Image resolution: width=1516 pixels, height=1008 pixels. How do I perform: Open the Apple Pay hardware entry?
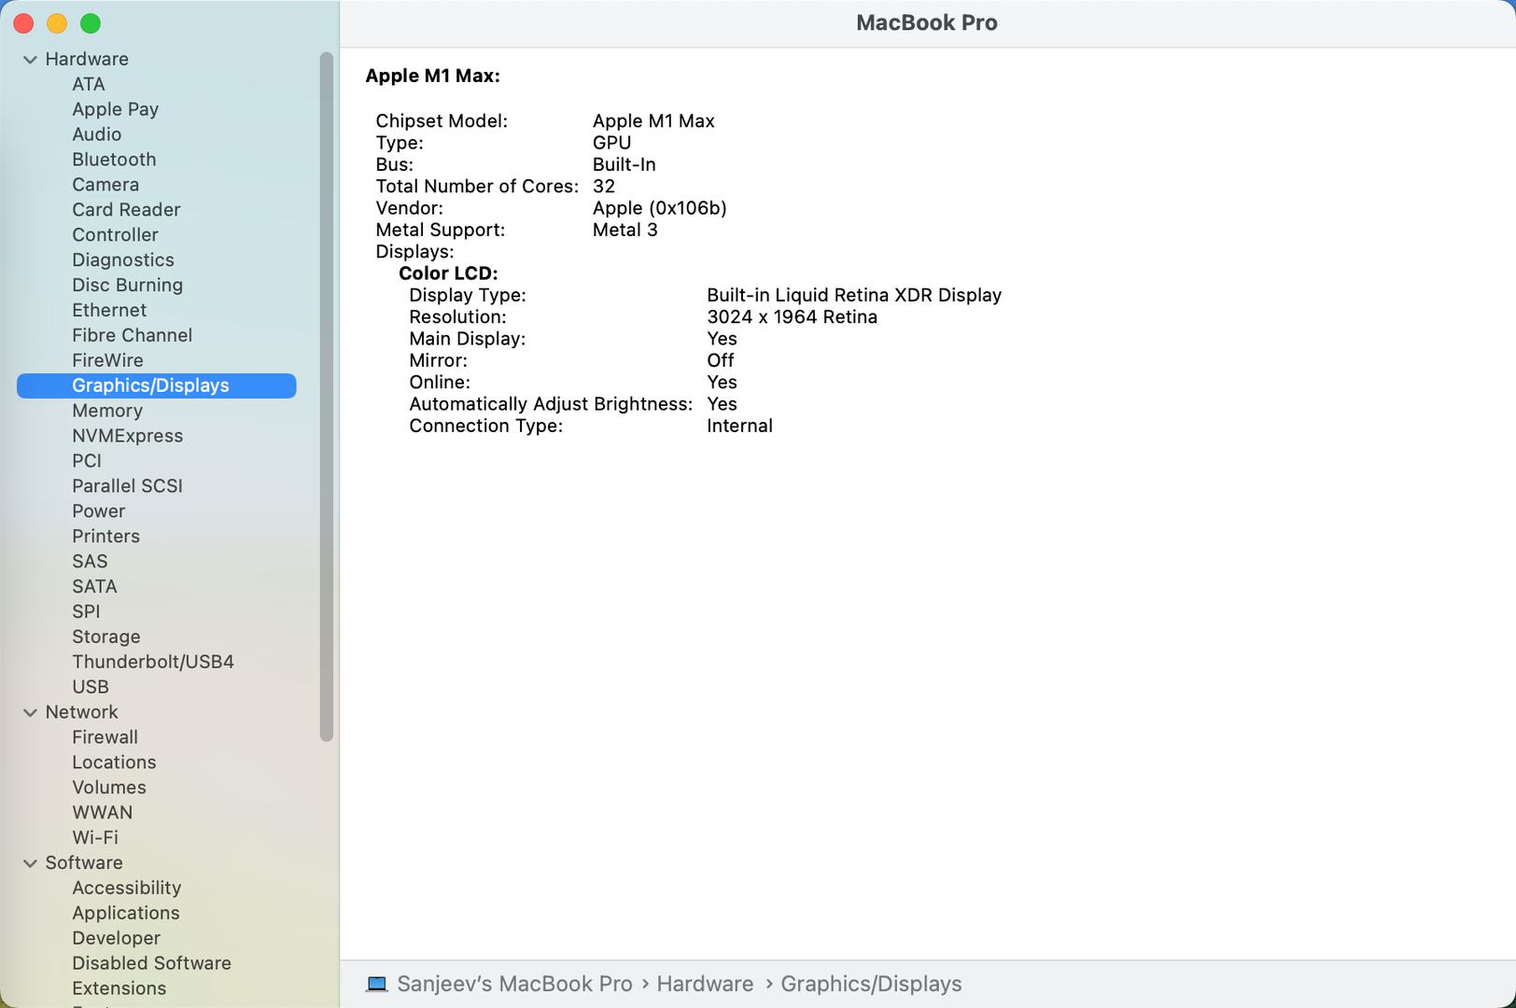[116, 109]
